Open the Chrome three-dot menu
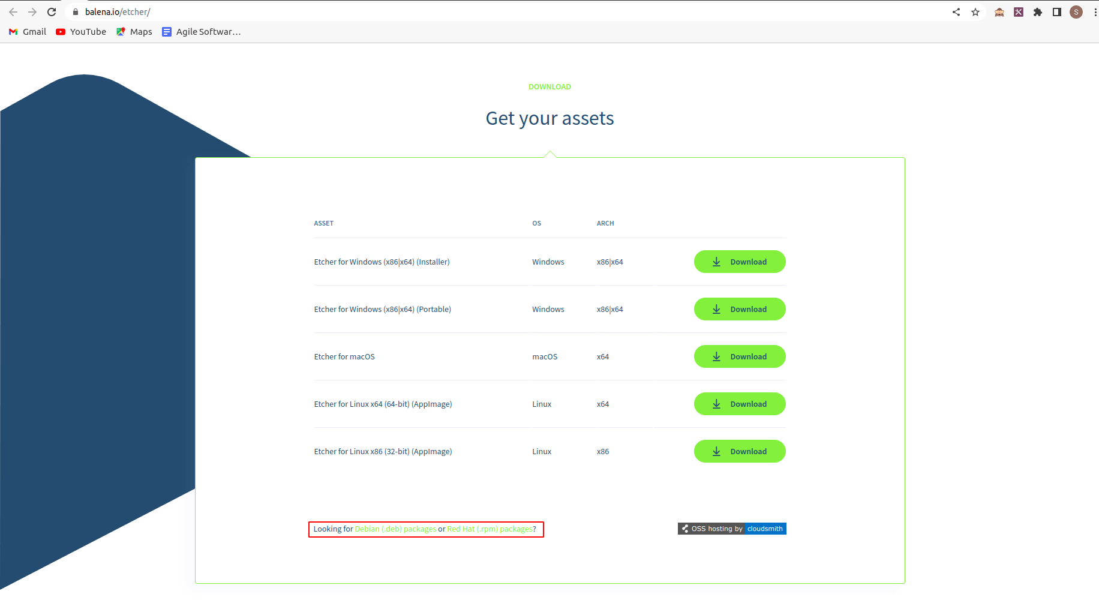 tap(1095, 12)
